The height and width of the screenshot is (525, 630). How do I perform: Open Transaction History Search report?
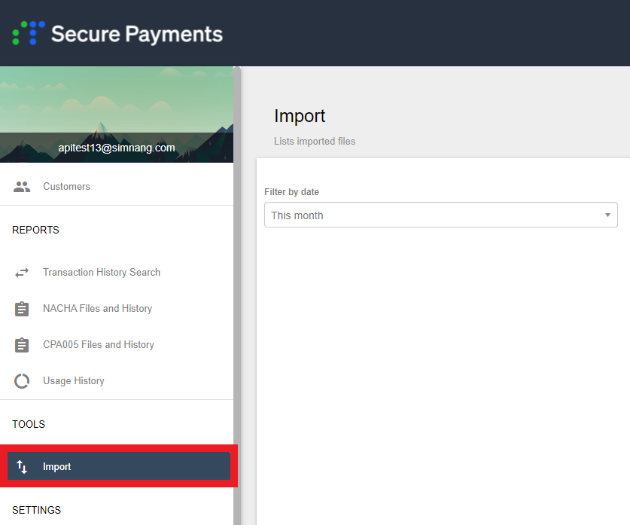117,273
